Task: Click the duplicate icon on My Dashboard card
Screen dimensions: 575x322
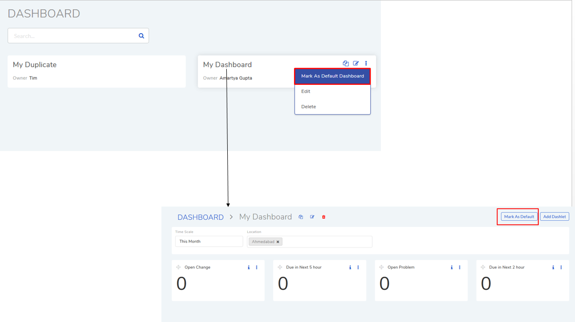Action: [x=345, y=63]
